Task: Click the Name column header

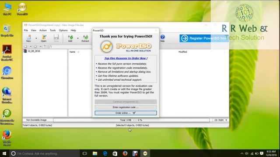Action: click(x=72, y=52)
